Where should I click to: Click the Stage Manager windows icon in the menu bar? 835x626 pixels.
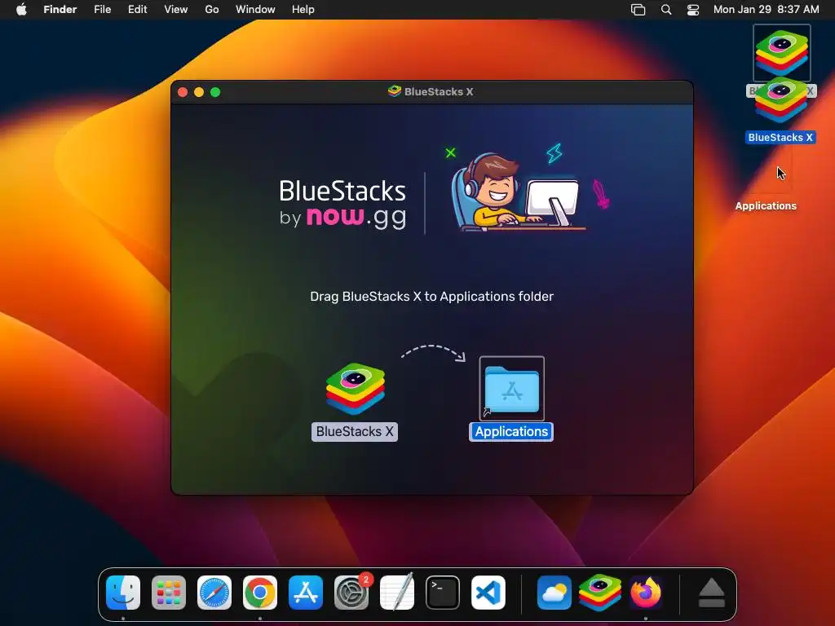(x=638, y=9)
